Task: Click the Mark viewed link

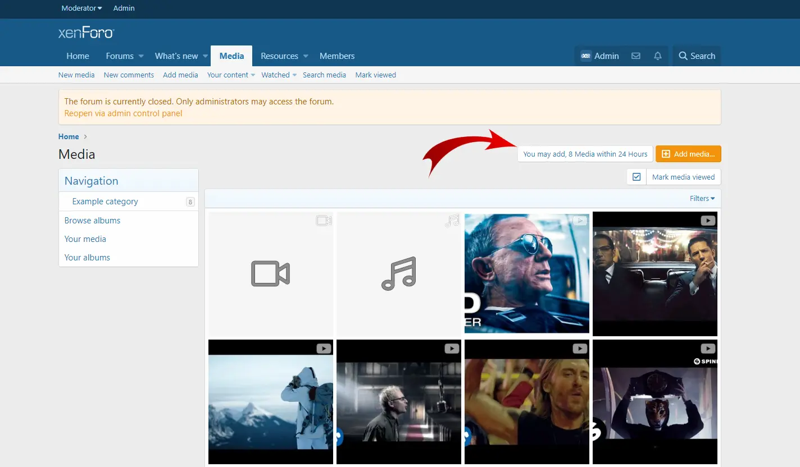Action: coord(375,75)
